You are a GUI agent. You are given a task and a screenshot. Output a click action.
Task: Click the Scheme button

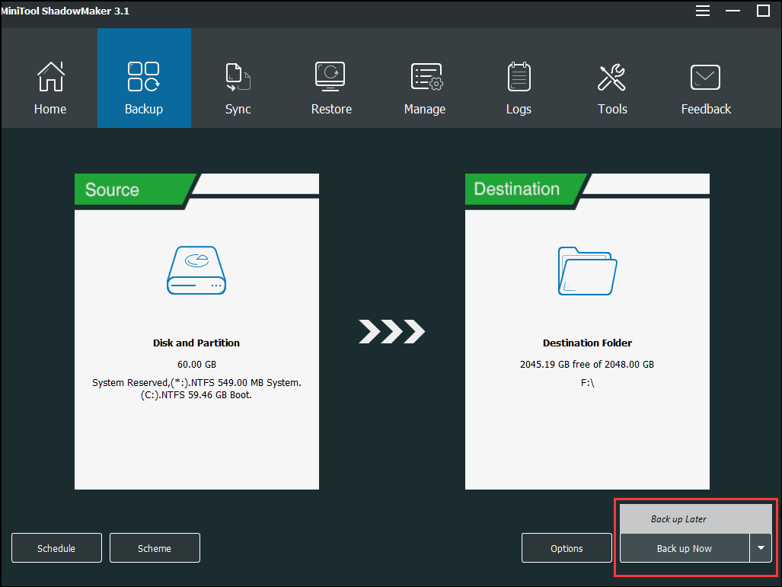[x=155, y=548]
